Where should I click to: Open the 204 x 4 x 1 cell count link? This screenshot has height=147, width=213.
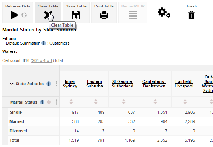tap(42, 60)
